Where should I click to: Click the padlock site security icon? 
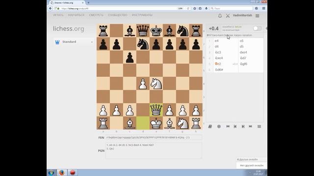(58, 9)
